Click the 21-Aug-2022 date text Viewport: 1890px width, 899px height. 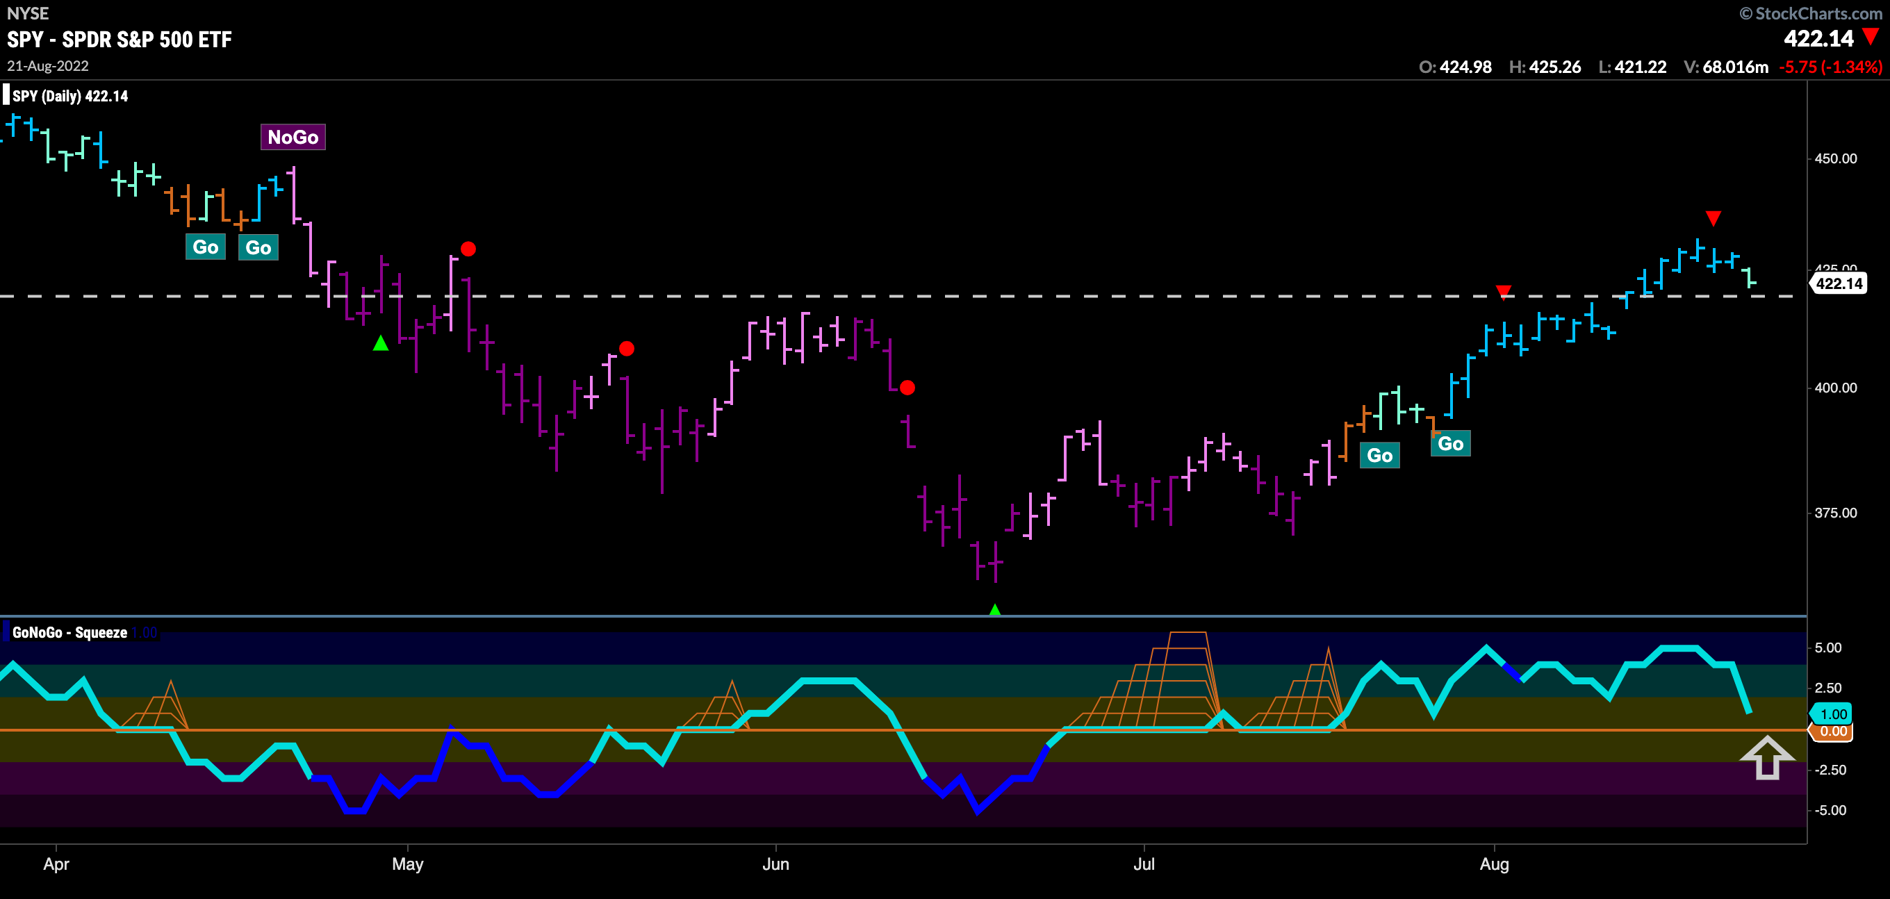point(48,66)
